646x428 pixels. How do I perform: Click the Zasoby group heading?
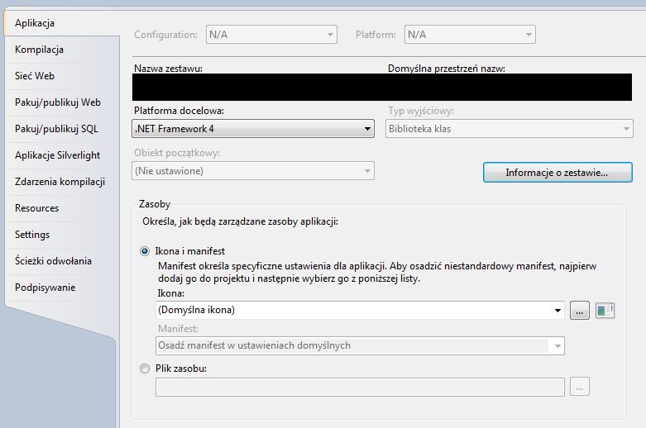[155, 204]
